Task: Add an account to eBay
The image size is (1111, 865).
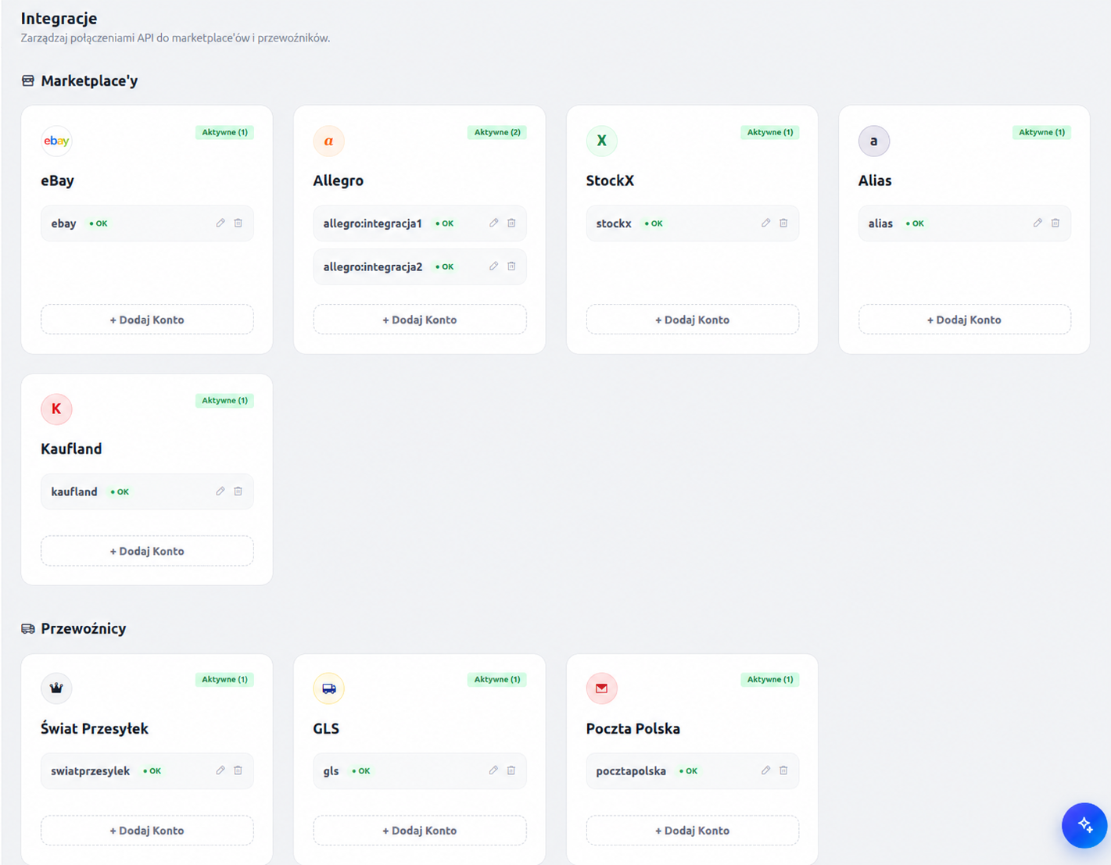Action: [147, 320]
